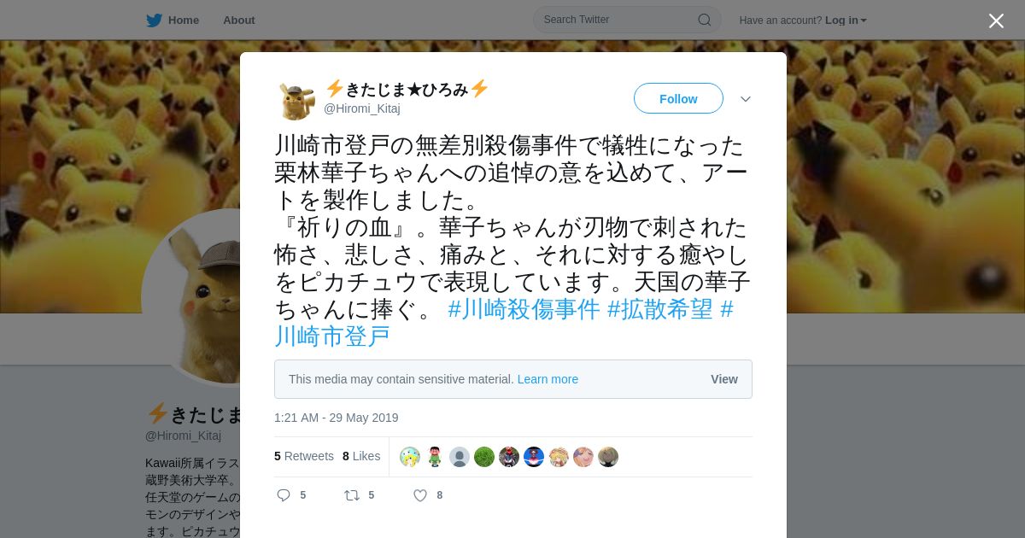View the hidden sensitive media

[724, 379]
